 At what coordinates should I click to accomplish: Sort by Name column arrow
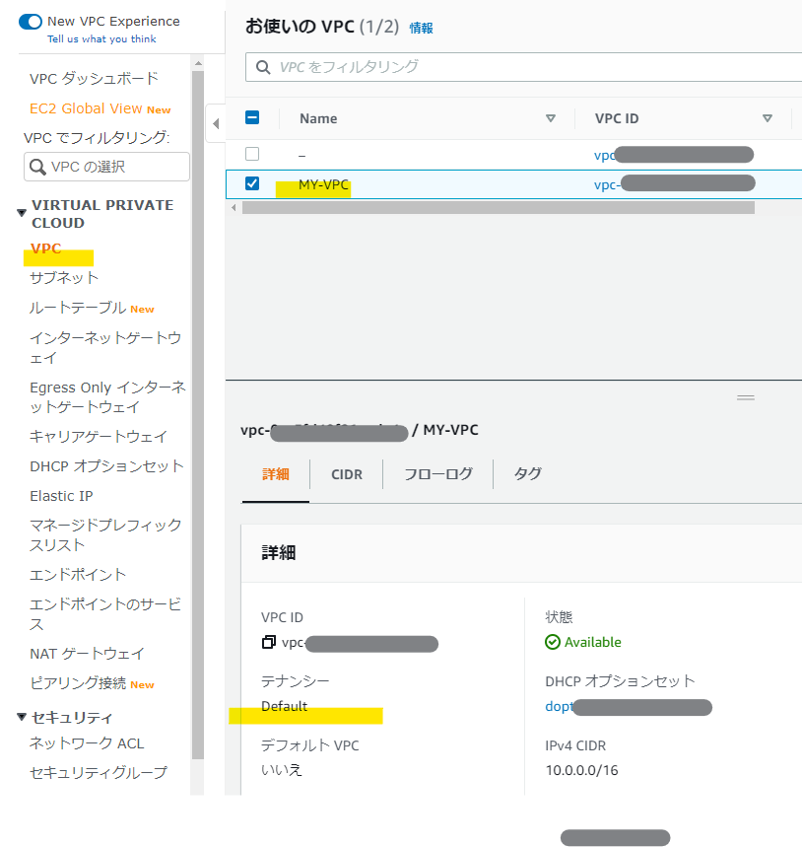tap(551, 118)
